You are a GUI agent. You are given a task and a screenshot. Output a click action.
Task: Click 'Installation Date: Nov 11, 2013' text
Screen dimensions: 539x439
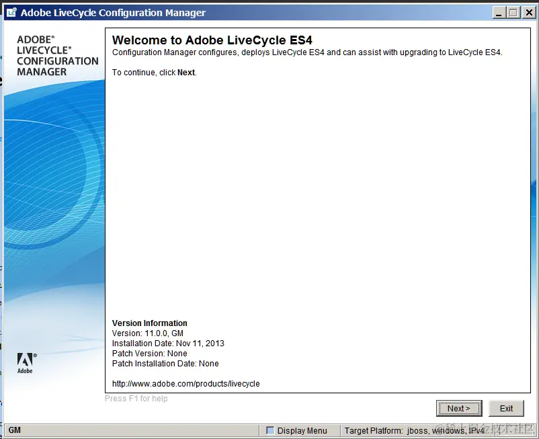[168, 343]
